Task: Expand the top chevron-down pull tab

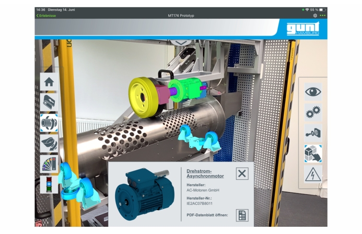Action: pos(181,43)
